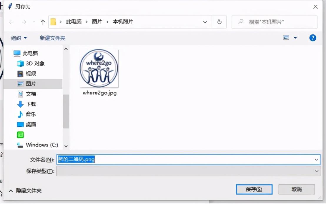Select 下载 in the navigation tree
Image resolution: width=326 pixels, height=204 pixels.
click(x=31, y=104)
